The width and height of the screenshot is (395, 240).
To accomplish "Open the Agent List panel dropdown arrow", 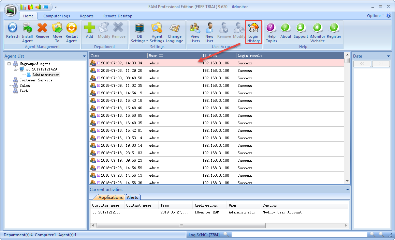I will click(x=84, y=56).
